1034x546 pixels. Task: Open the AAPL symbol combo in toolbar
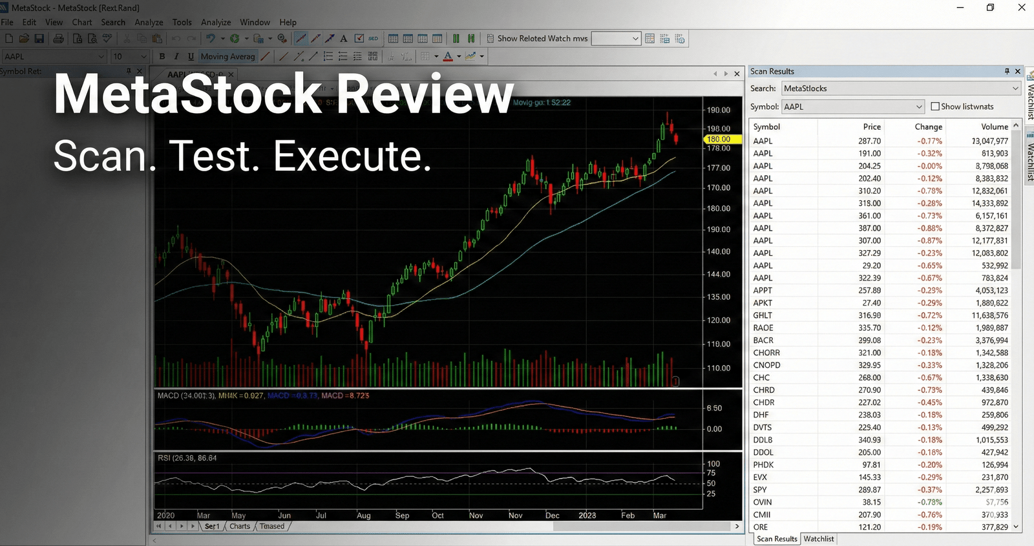point(55,56)
